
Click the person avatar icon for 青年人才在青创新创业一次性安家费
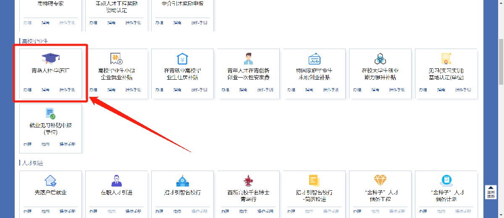coord(248,59)
